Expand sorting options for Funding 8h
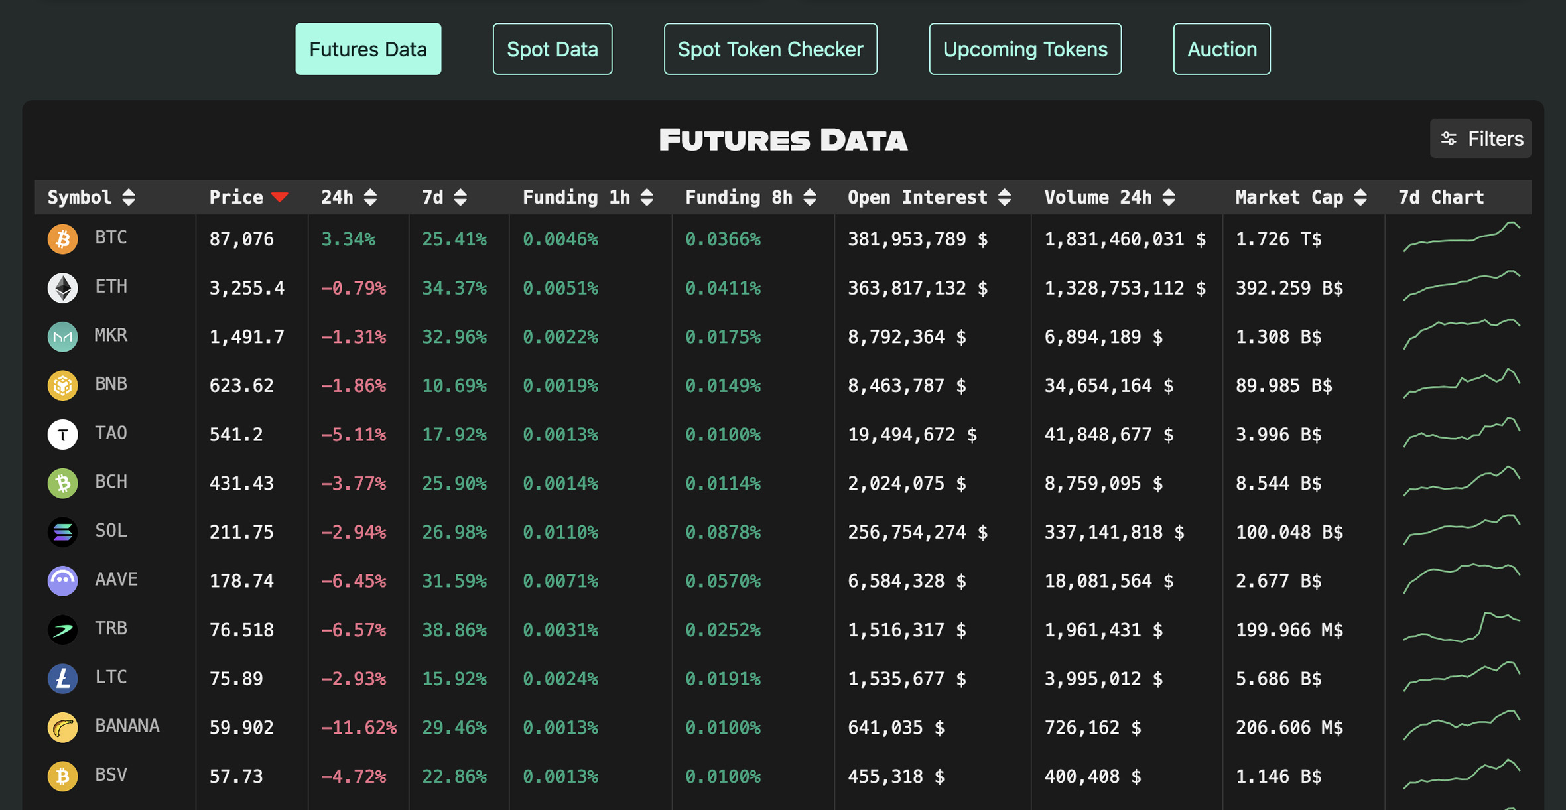Image resolution: width=1566 pixels, height=810 pixels. (x=809, y=196)
